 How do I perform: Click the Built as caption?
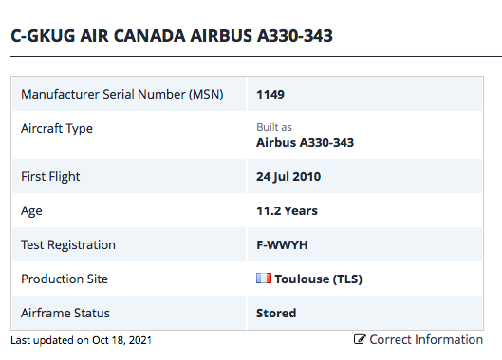click(x=274, y=127)
